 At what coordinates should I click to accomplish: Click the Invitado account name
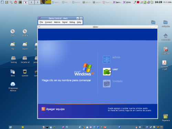point(118,81)
